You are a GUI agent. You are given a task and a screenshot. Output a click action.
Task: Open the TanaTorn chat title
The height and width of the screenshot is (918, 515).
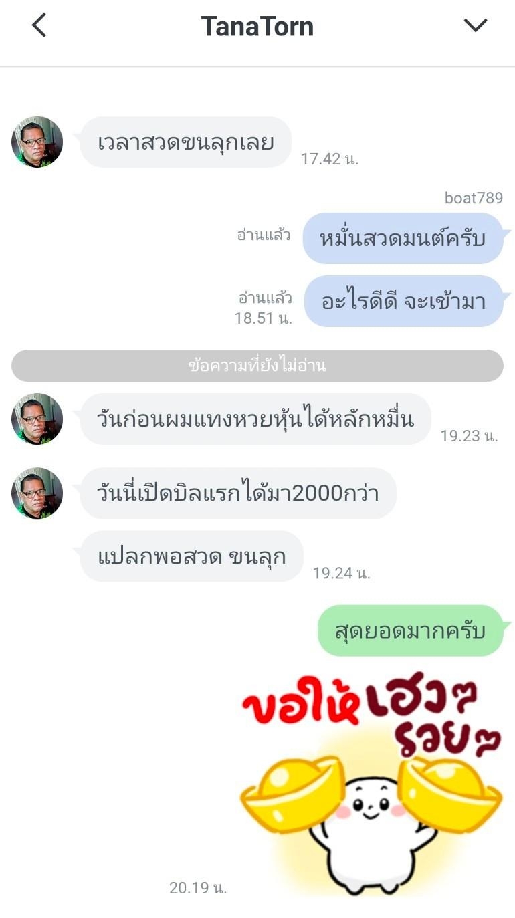pyautogui.click(x=257, y=27)
